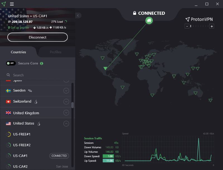Select the US-FREE#2 server row

[x=36, y=145]
